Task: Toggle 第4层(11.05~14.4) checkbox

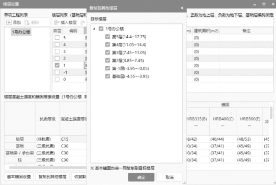Action: click(x=107, y=44)
